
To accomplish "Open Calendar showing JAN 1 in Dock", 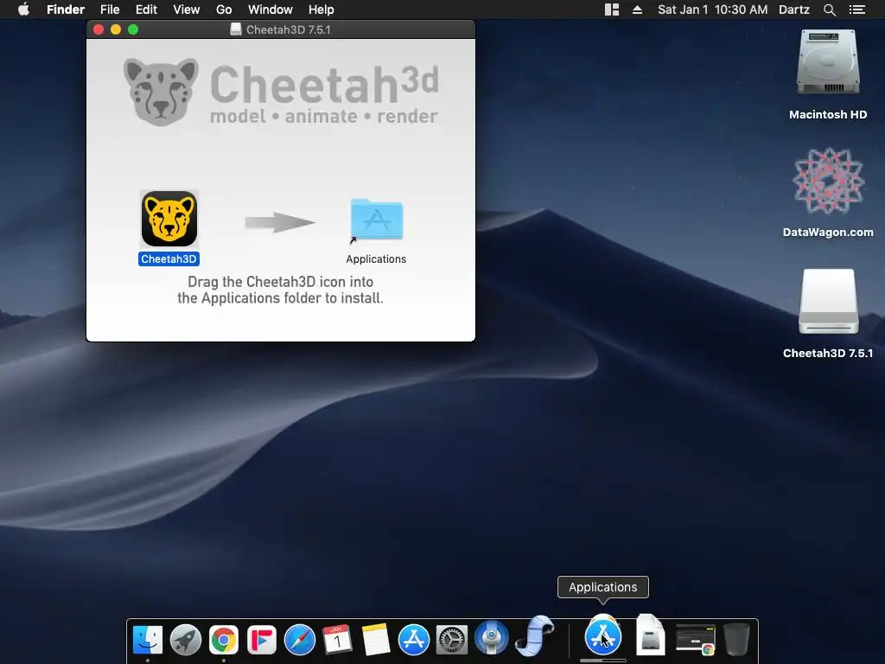I will pos(338,640).
